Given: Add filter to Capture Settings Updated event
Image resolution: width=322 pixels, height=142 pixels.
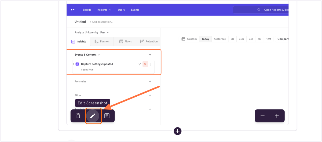Looking at the screenshot, I should click(140, 64).
